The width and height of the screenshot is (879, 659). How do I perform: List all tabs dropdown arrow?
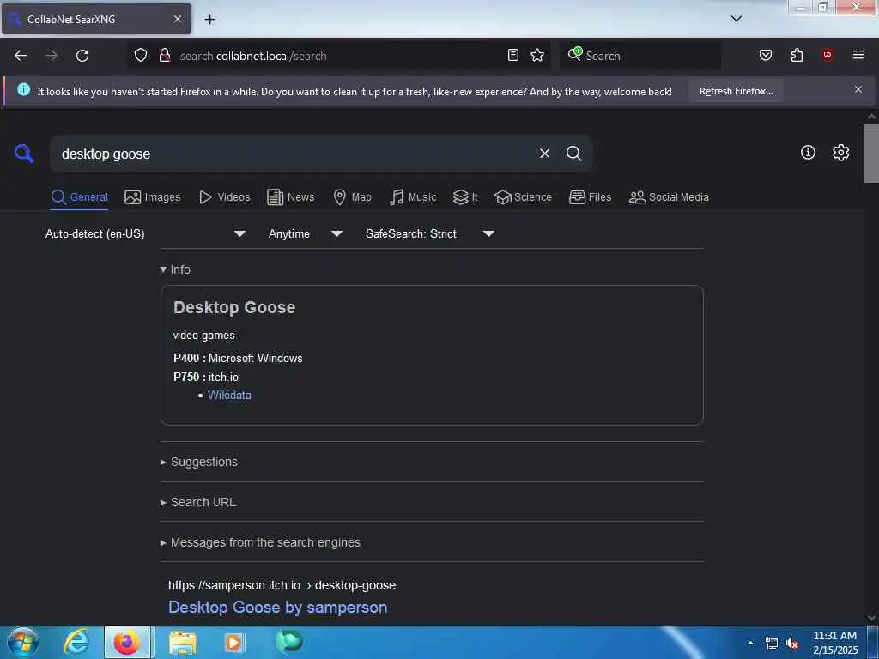pos(736,19)
